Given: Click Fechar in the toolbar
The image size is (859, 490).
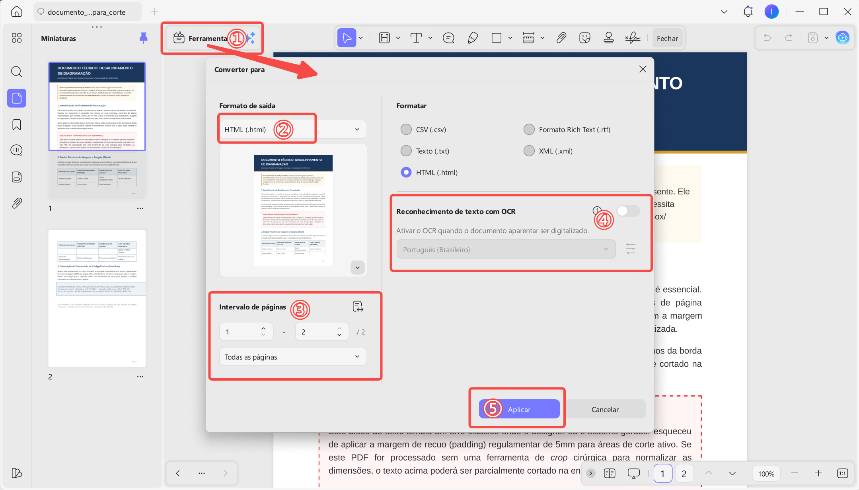Looking at the screenshot, I should click(667, 38).
